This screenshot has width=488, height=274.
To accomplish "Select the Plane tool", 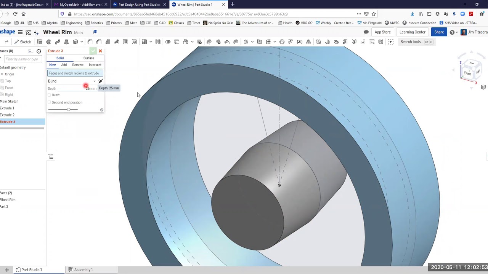I will (260, 42).
